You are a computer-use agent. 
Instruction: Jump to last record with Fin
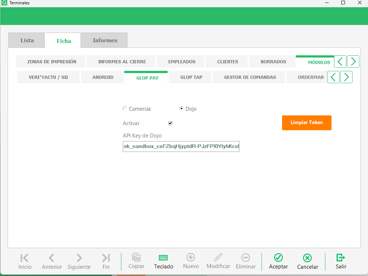(x=106, y=262)
